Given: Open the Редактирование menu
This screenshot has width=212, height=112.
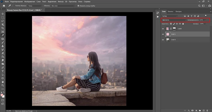Looking at the screenshot, I should pyautogui.click(x=16, y=2).
